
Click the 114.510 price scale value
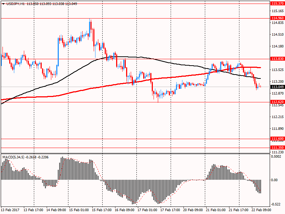[278, 34]
